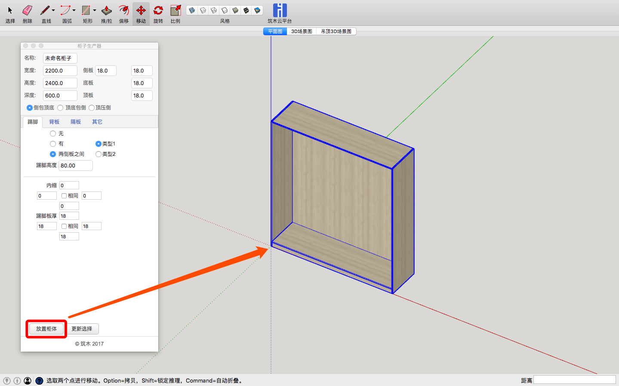619x386 pixels.
Task: Select the Eraser (删除) tool
Action: (x=27, y=11)
